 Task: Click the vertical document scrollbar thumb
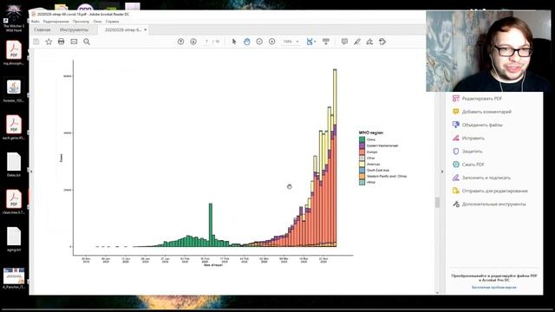437,202
